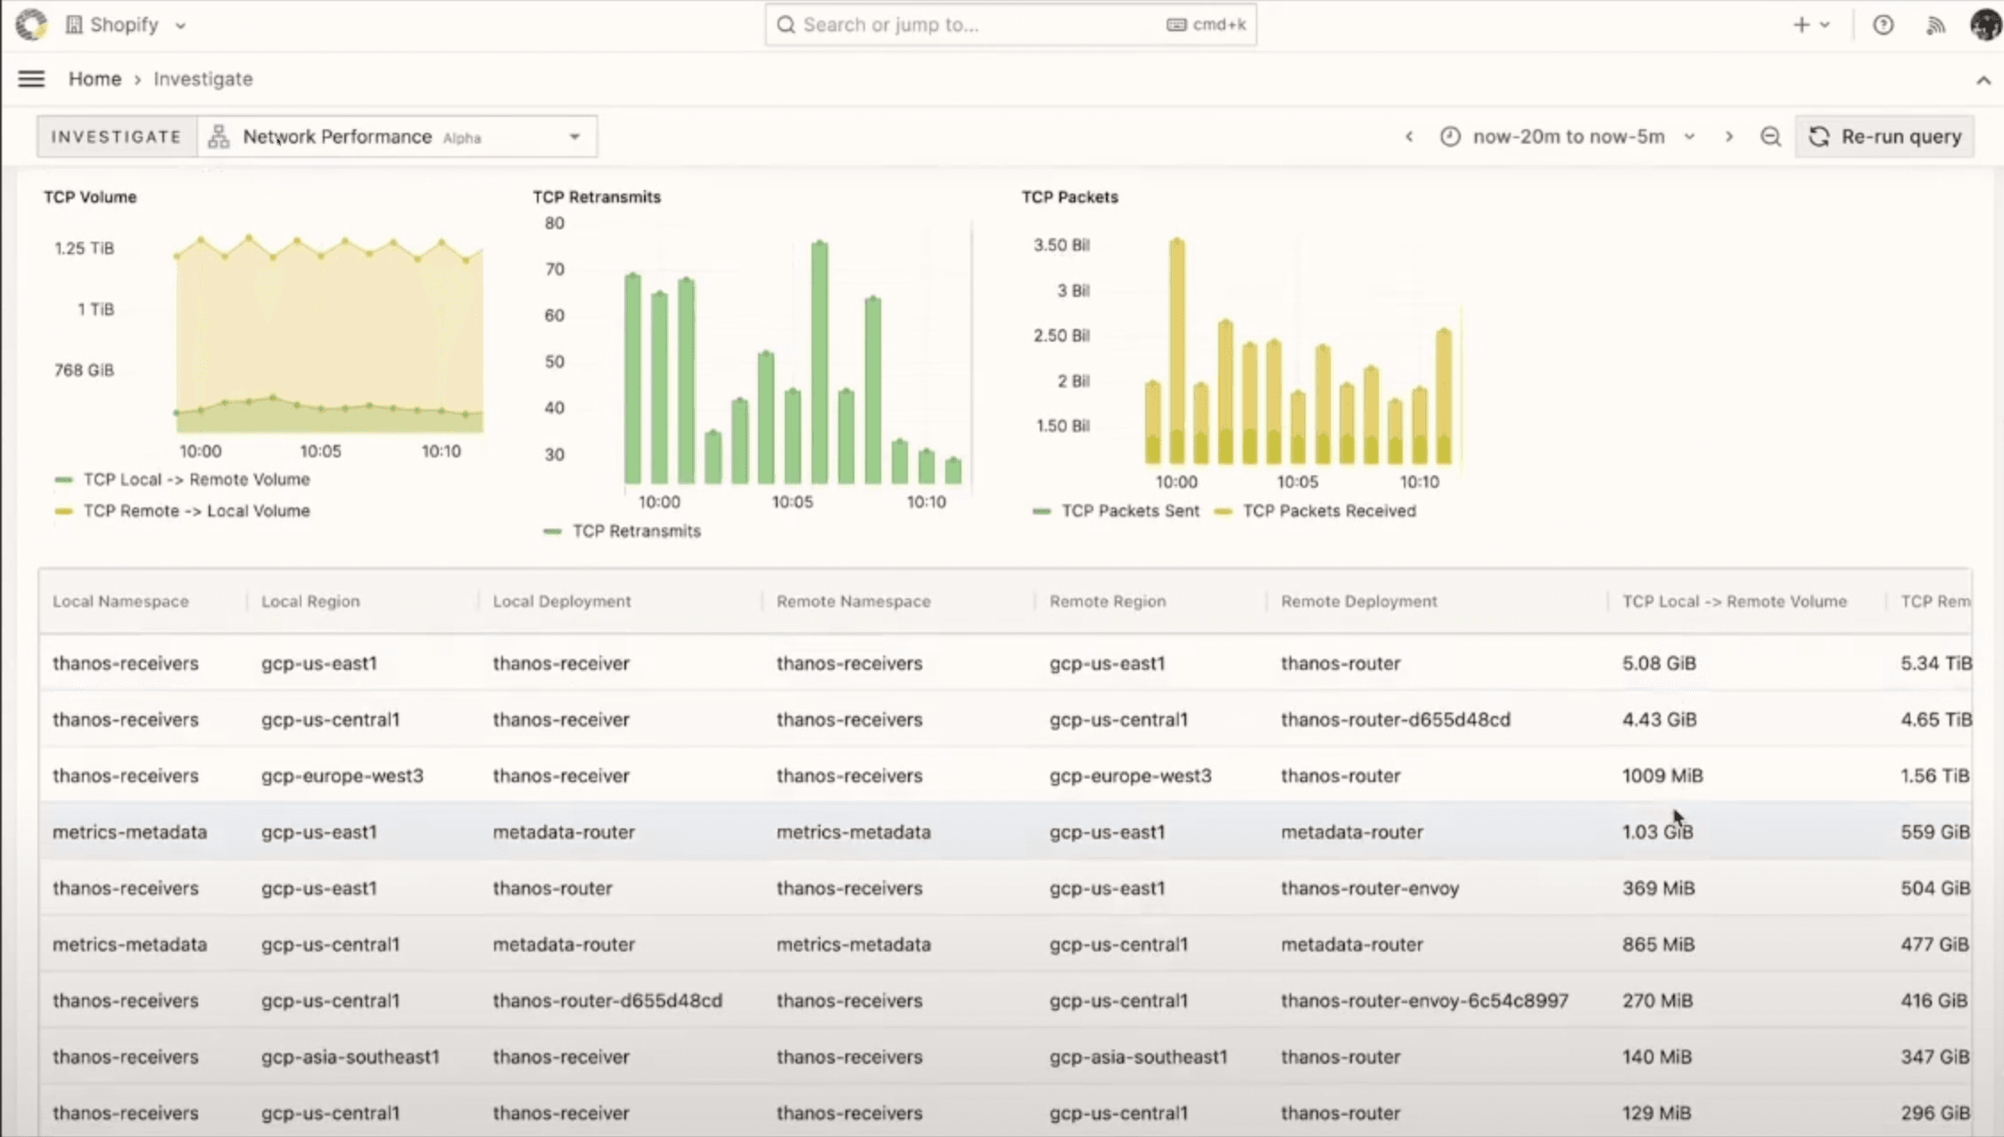Toggle TCP Retransmits legend series
Viewport: 2004px width, 1137px height.
click(636, 531)
